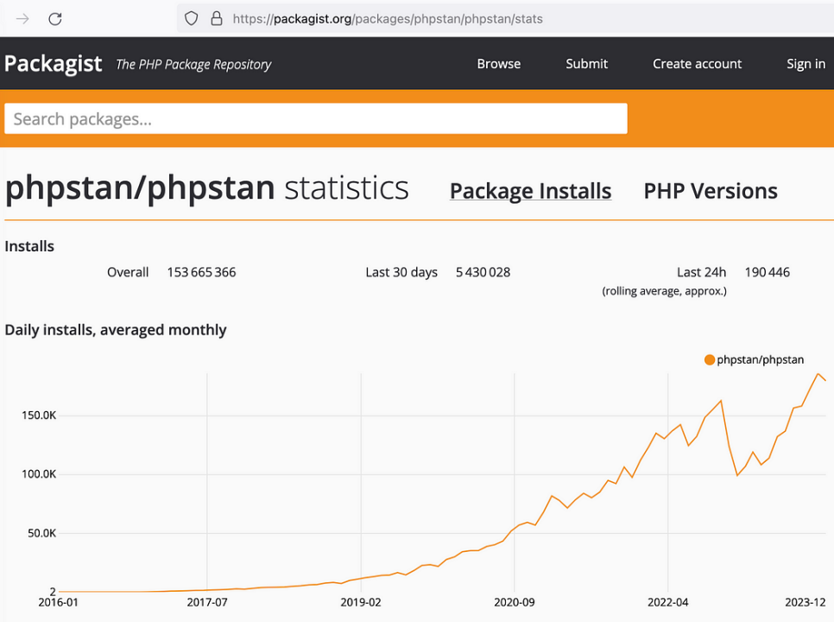This screenshot has height=622, width=834.
Task: Click the 2016-01 x-axis label
Action: tap(58, 602)
